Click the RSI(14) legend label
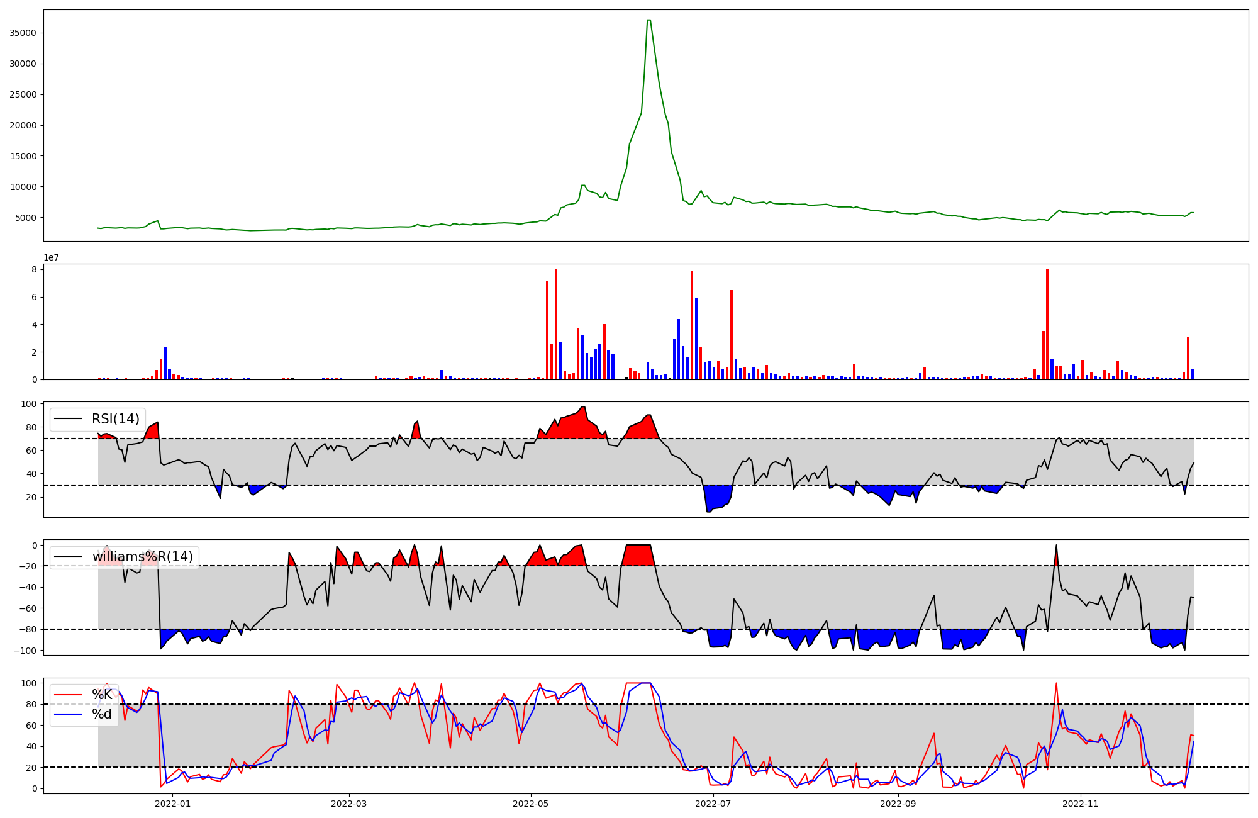 [x=116, y=419]
